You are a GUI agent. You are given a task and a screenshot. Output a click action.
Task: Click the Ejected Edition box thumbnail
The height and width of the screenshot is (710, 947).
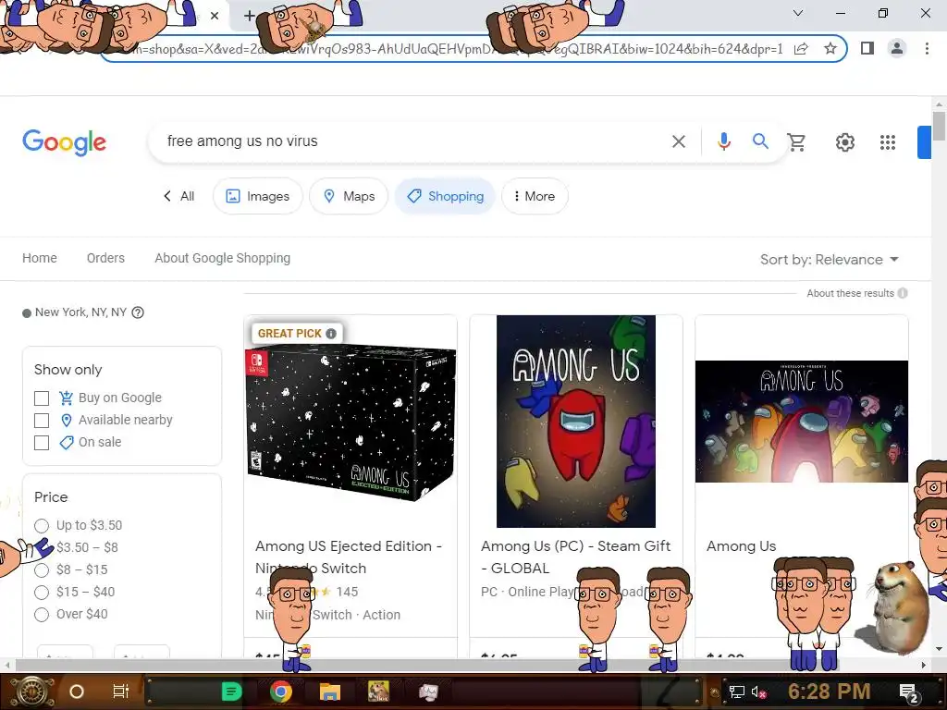(351, 422)
